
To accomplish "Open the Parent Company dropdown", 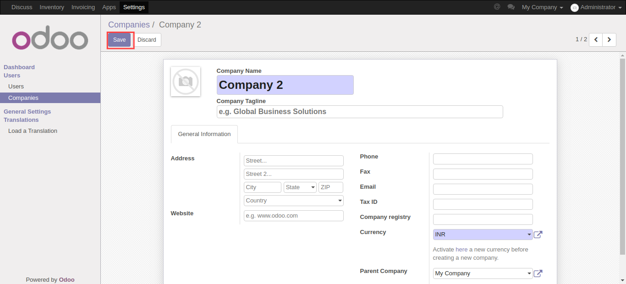I will tap(483, 273).
